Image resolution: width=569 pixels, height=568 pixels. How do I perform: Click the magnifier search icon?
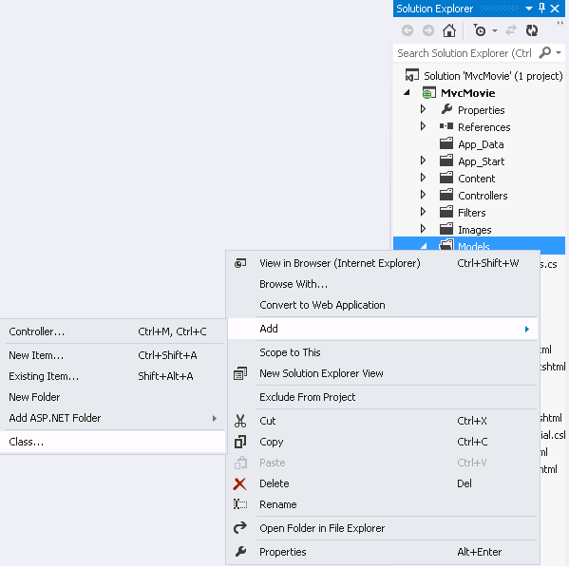point(544,53)
